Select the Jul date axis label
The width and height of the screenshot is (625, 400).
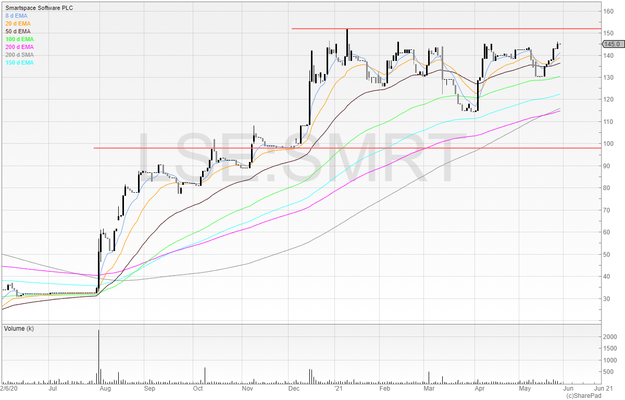coord(52,389)
